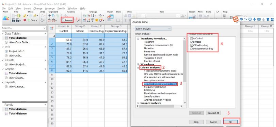
Task: Click the IME soft keyboard icon
Action: pos(259,19)
